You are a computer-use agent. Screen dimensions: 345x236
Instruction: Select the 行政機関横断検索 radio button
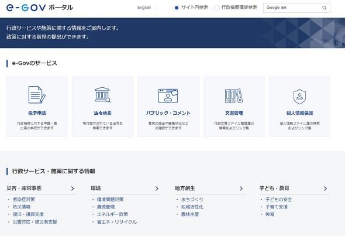(x=216, y=8)
